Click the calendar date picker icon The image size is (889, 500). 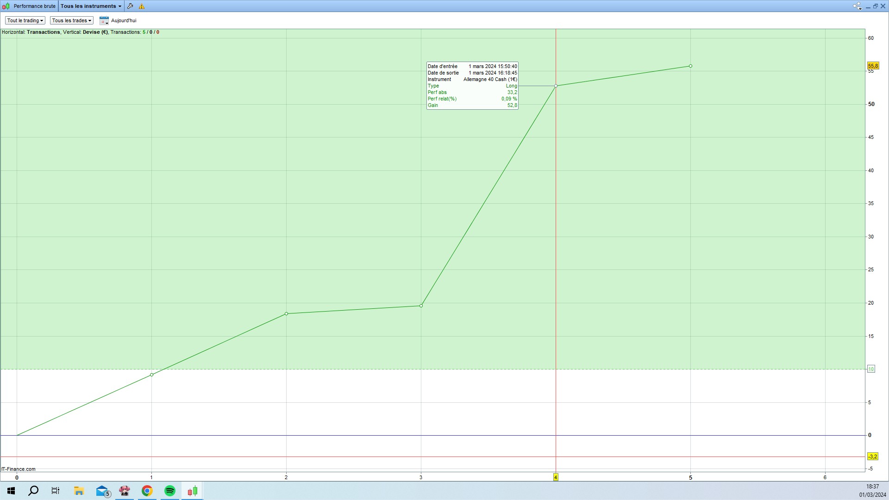point(104,20)
